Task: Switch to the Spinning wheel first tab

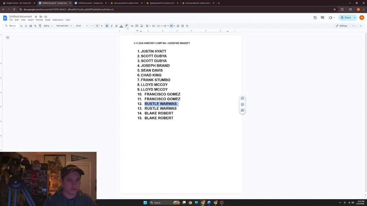Action: (126, 3)
